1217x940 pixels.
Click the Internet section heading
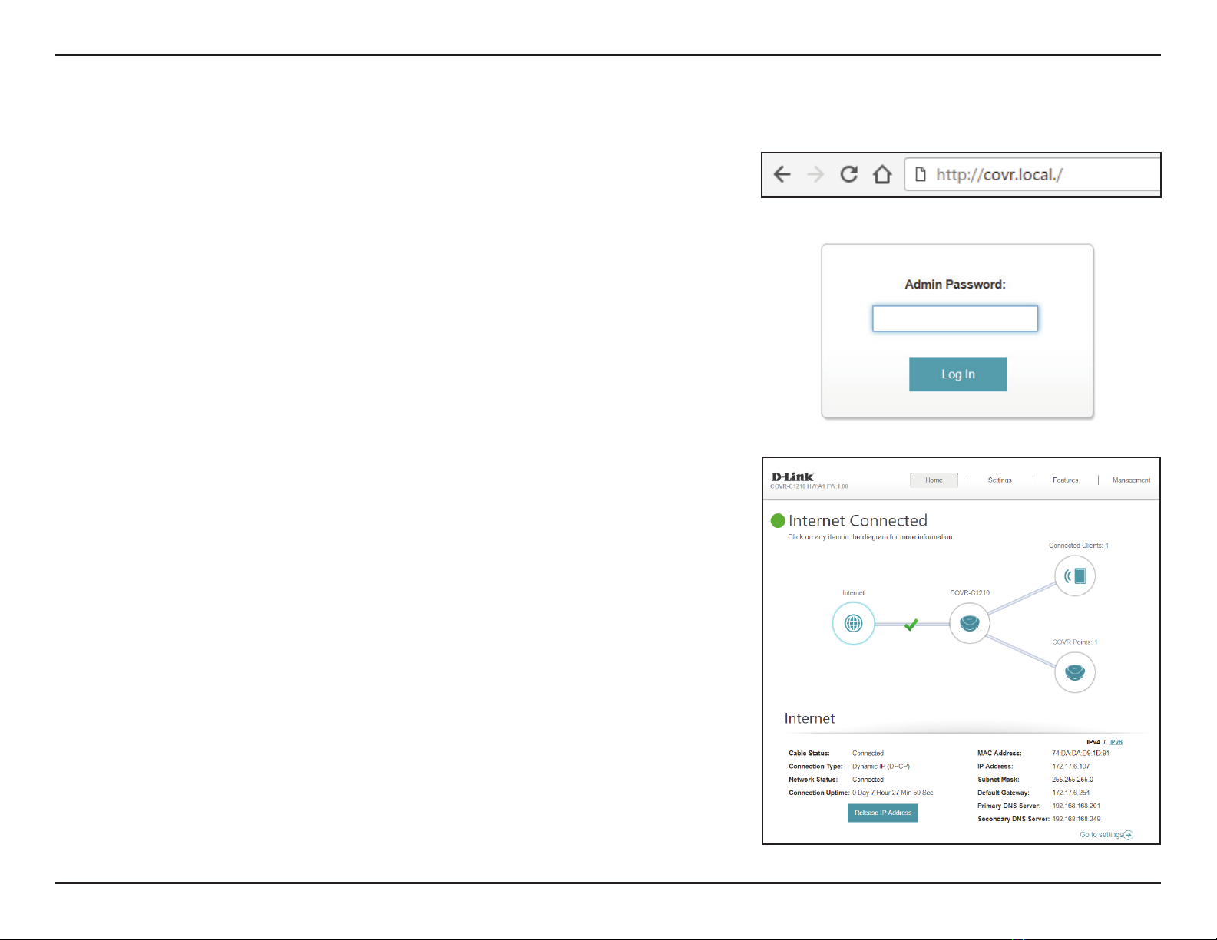tap(809, 718)
